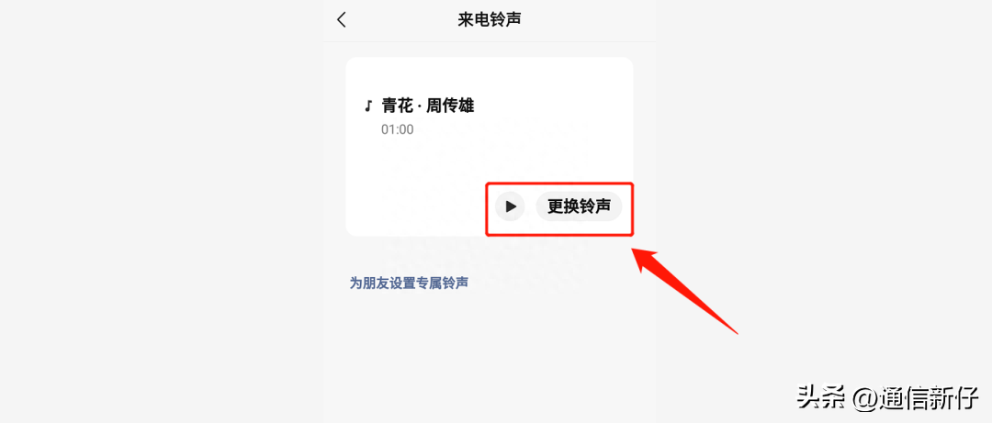Tap the header bar right of 来电铃声
The width and height of the screenshot is (992, 423).
click(589, 19)
